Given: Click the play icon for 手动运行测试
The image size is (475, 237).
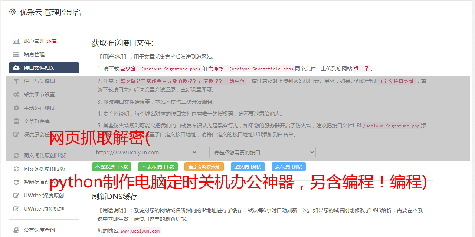Looking at the screenshot, I should 16,108.
